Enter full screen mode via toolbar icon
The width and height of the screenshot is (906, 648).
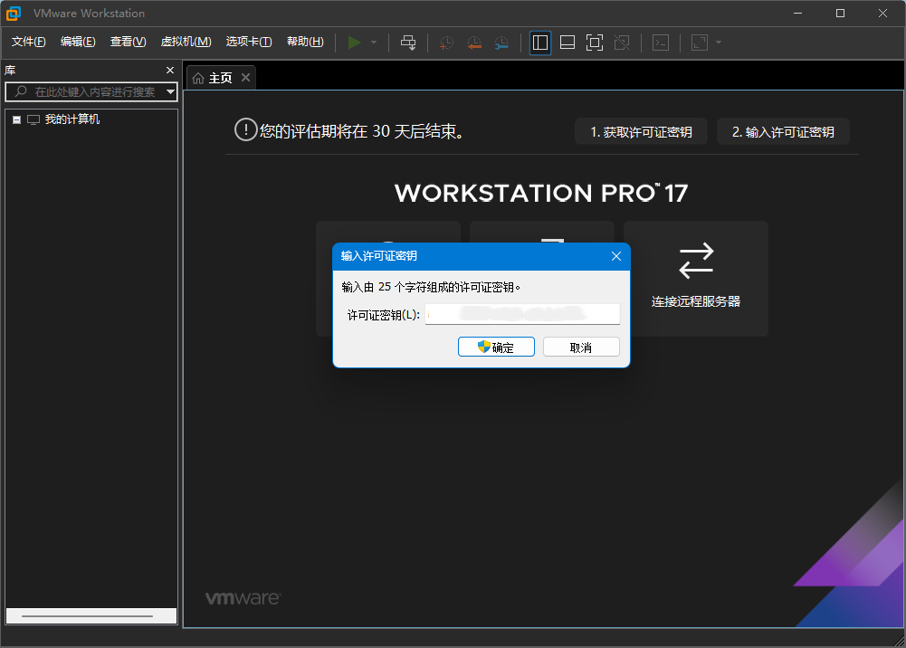coord(594,42)
